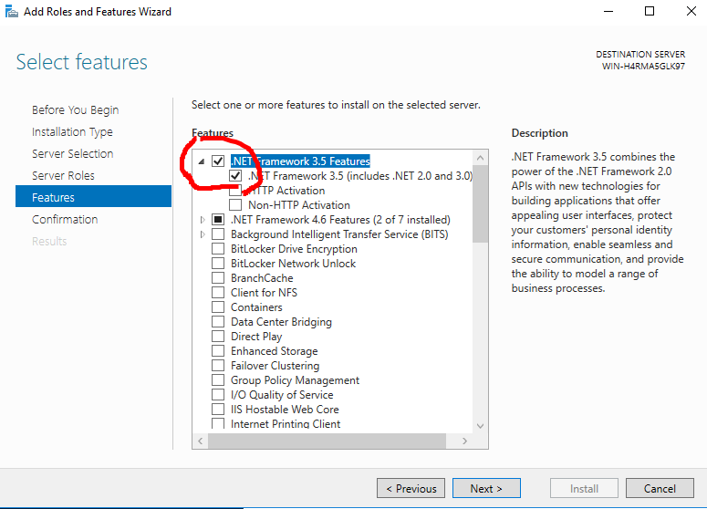Select the BranchCache feature label
Image resolution: width=707 pixels, height=509 pixels.
click(x=262, y=278)
